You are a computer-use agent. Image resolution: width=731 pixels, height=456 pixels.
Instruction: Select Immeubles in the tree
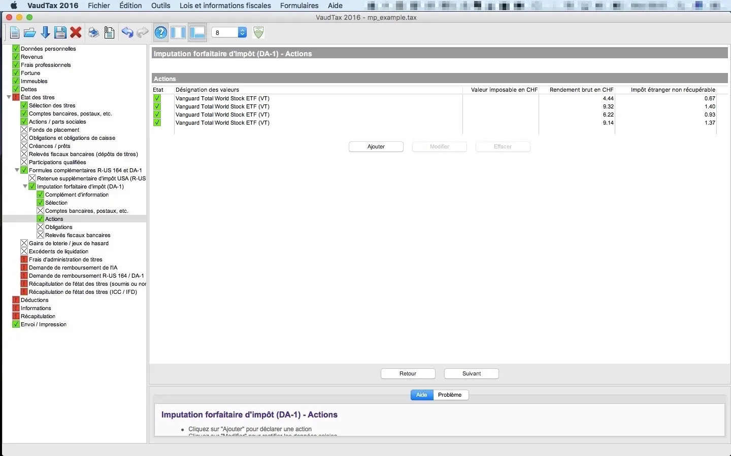click(x=34, y=81)
